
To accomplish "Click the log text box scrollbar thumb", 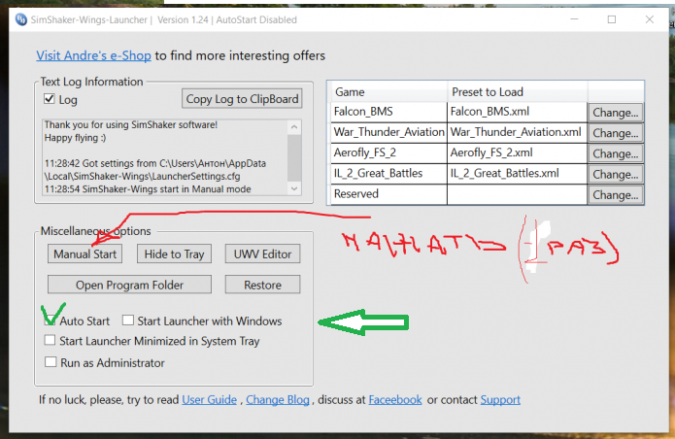I will [x=294, y=158].
